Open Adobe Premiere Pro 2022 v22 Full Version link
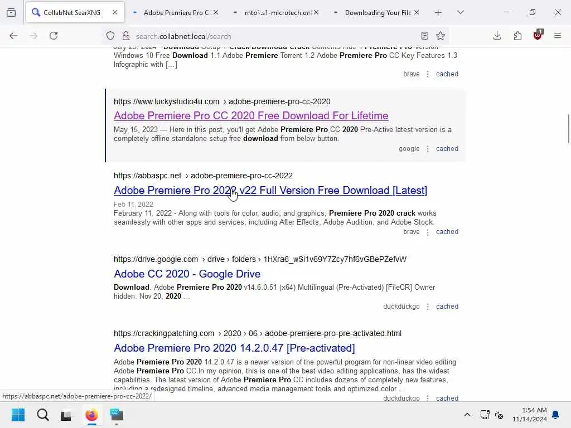Image resolution: width=571 pixels, height=428 pixels. (x=270, y=191)
